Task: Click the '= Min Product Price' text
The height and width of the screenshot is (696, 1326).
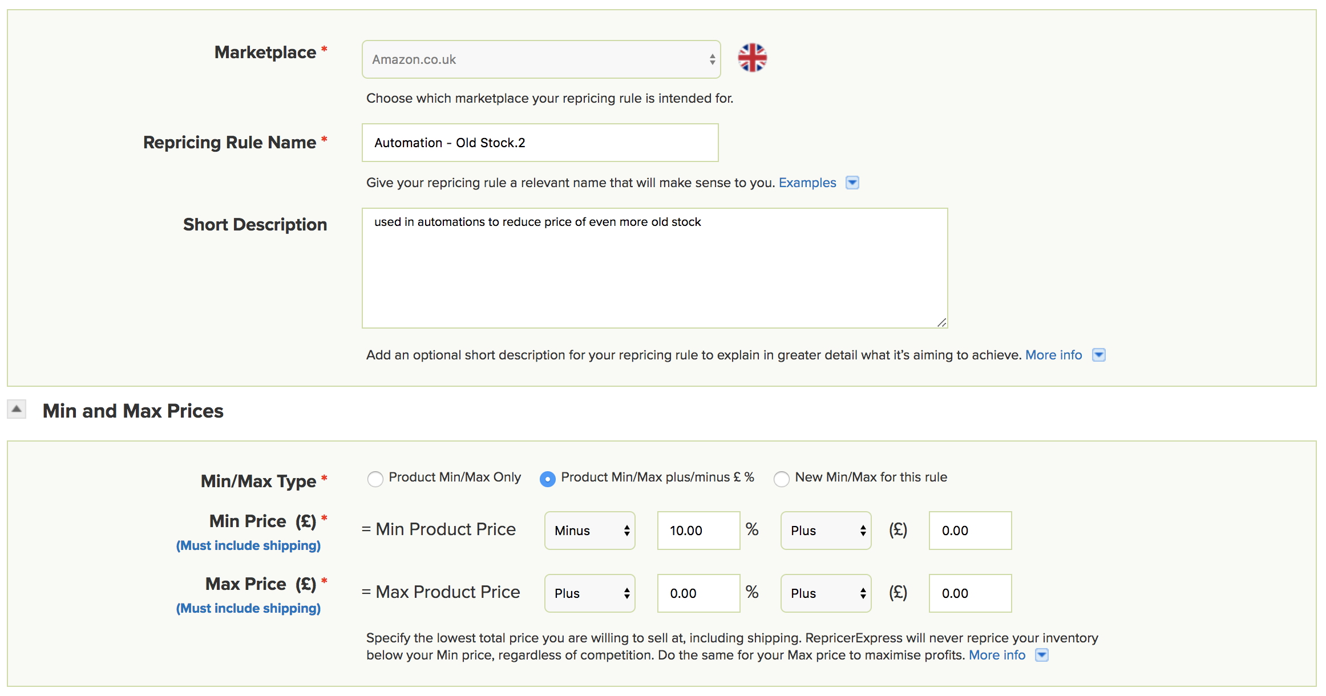Action: 439,529
